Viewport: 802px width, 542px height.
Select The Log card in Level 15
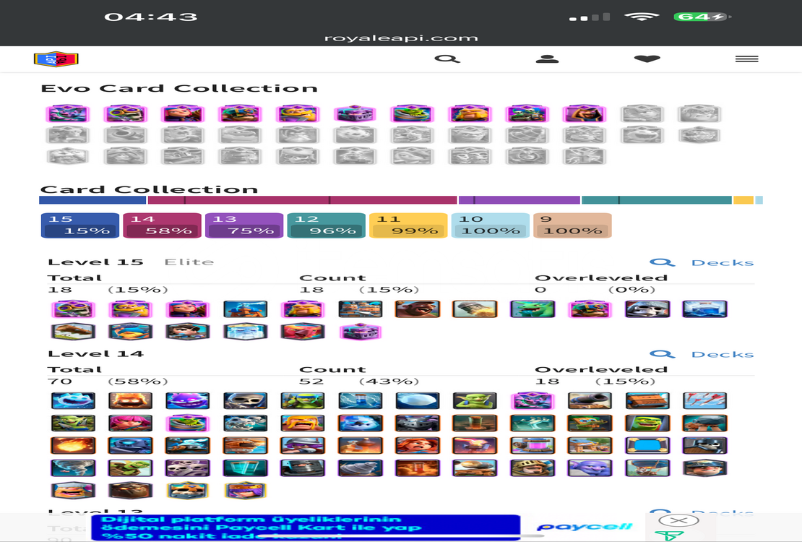[x=73, y=332]
